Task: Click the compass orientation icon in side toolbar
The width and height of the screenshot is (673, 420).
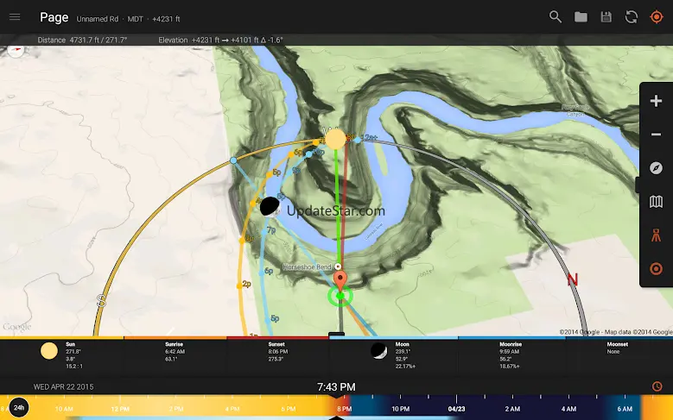Action: tap(656, 168)
